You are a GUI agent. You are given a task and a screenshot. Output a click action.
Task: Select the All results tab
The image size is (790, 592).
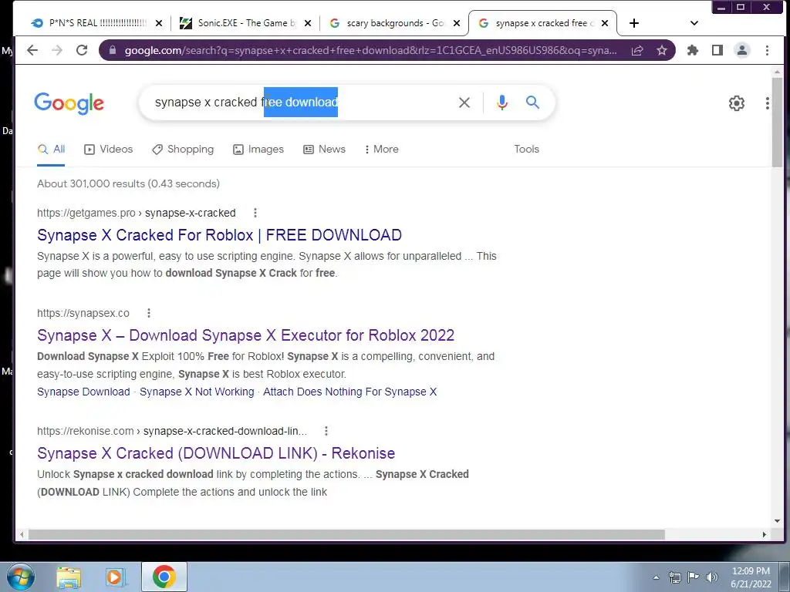[x=51, y=149]
